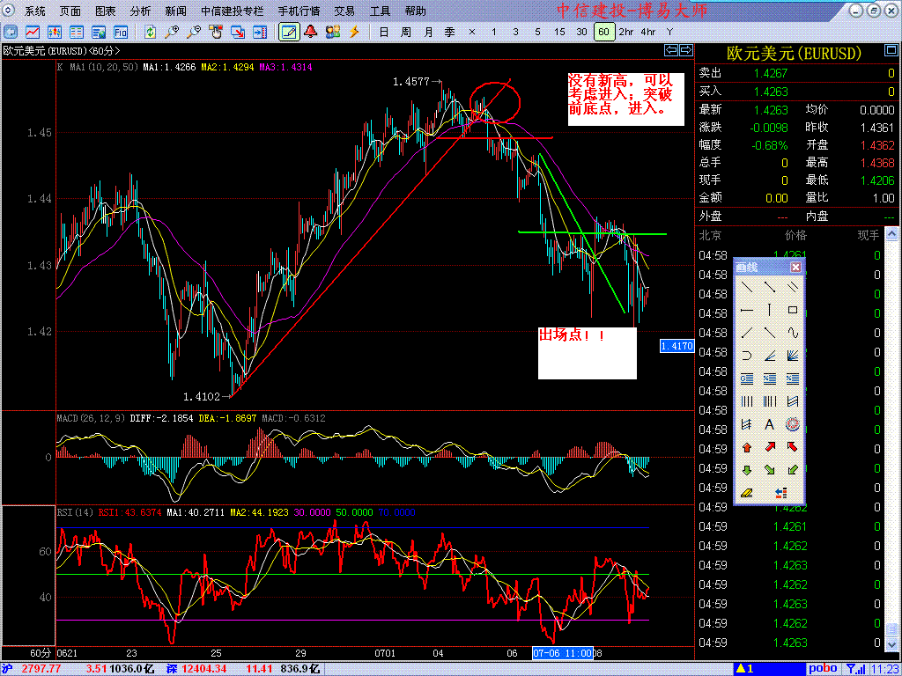The width and height of the screenshot is (902, 676).
Task: Click the zoom out magnifier icon
Action: (x=194, y=33)
